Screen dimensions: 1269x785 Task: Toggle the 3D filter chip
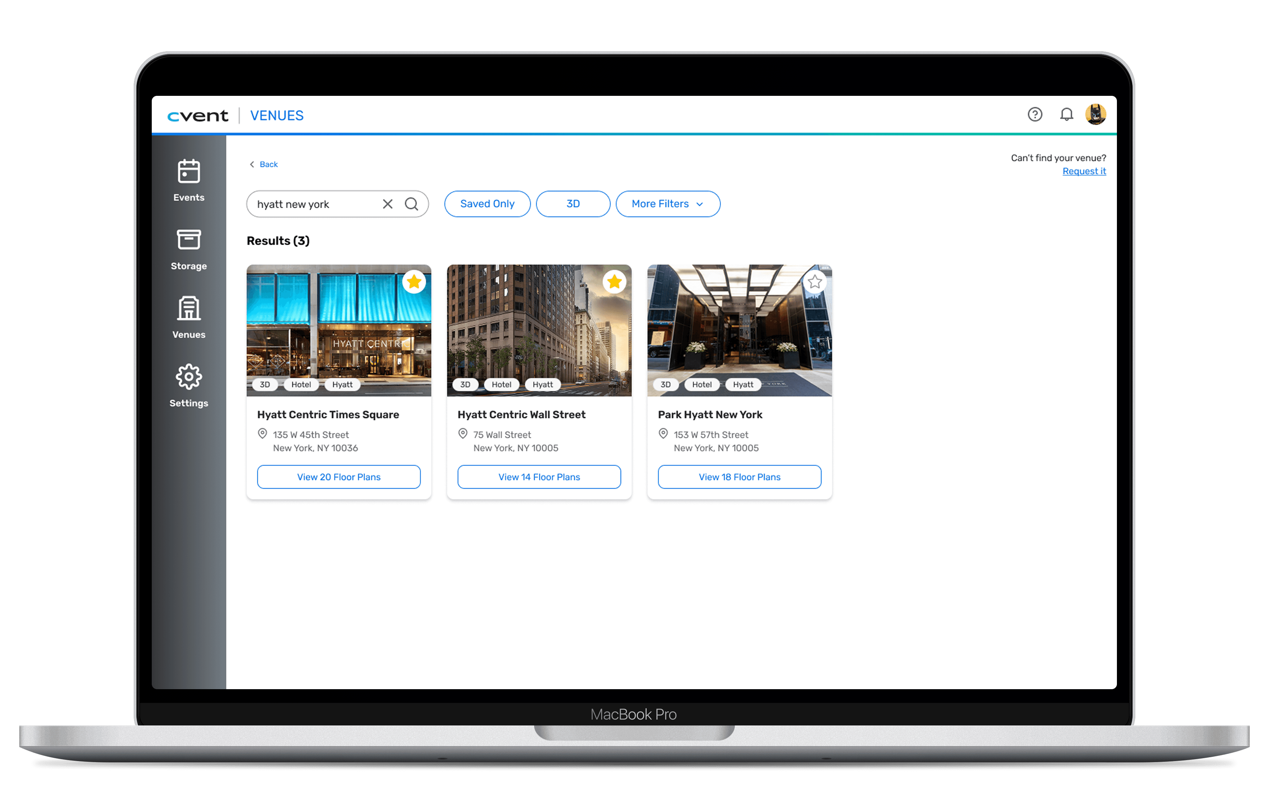572,204
